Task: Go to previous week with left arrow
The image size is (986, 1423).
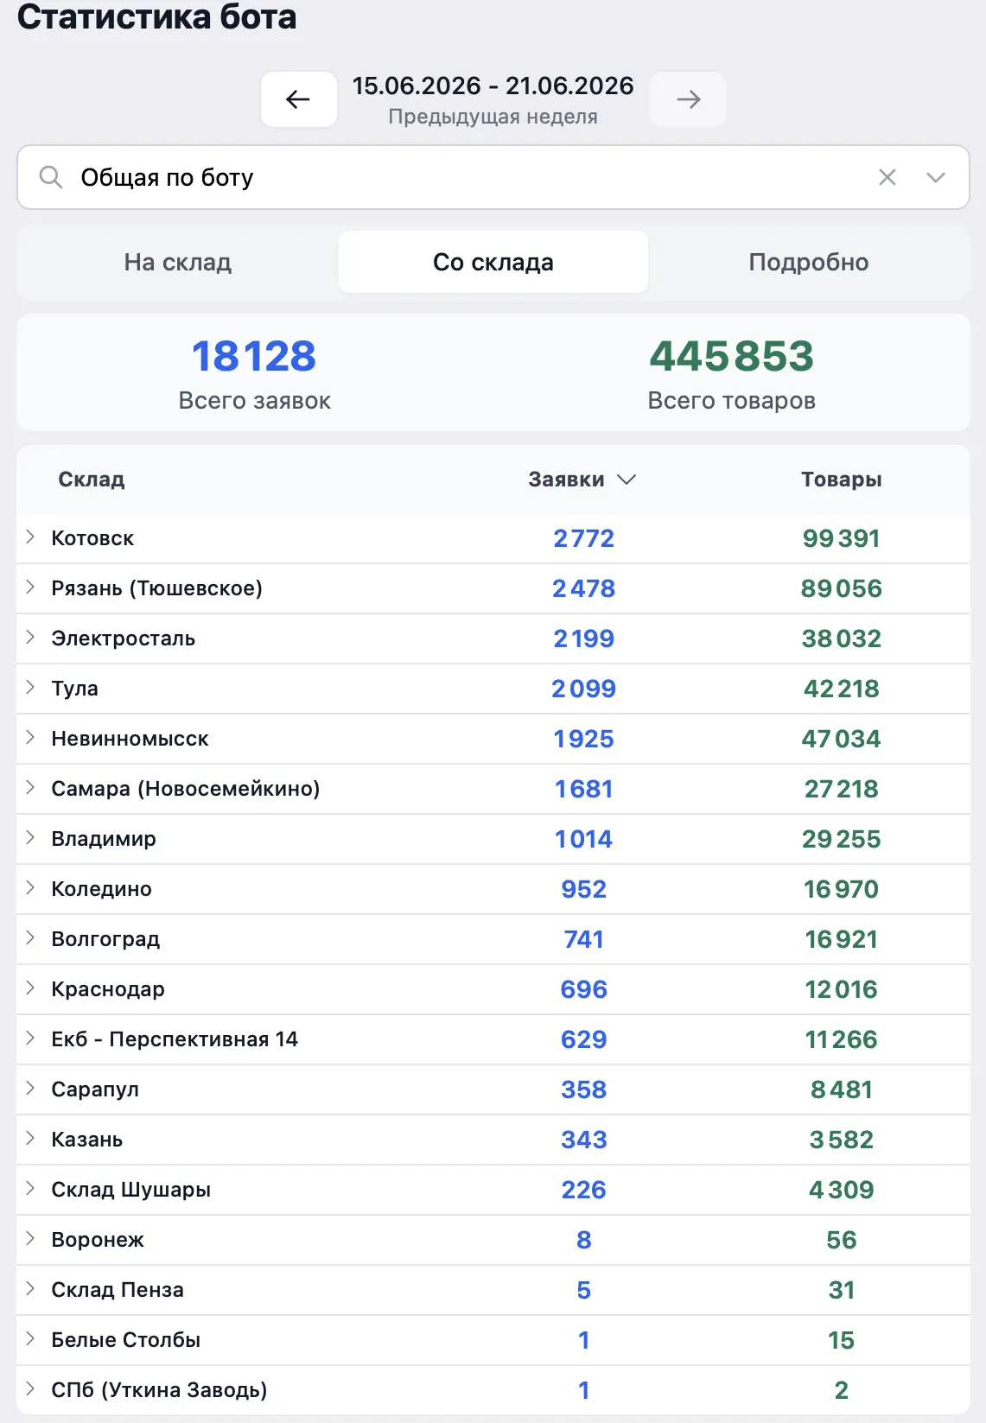Action: click(x=299, y=99)
